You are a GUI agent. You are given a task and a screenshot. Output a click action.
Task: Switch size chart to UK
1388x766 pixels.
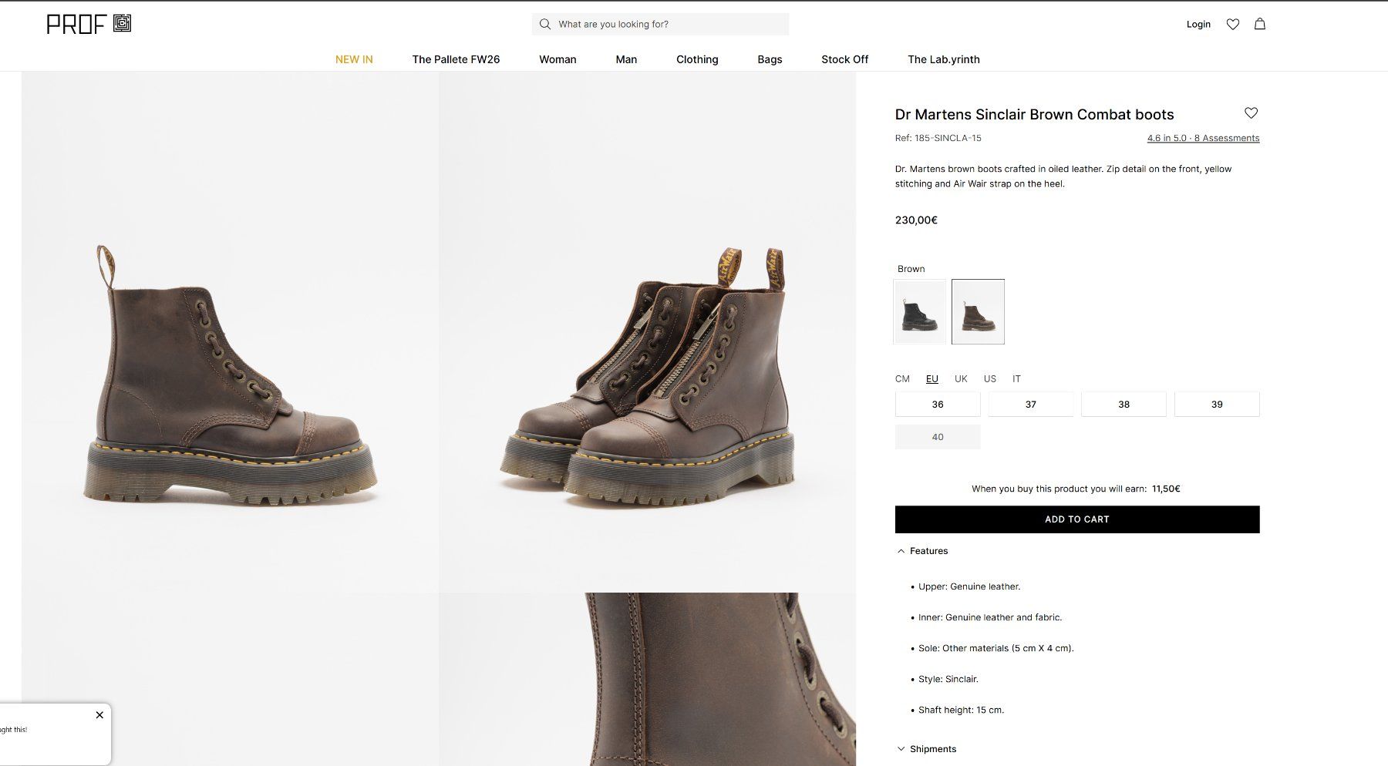(x=961, y=378)
